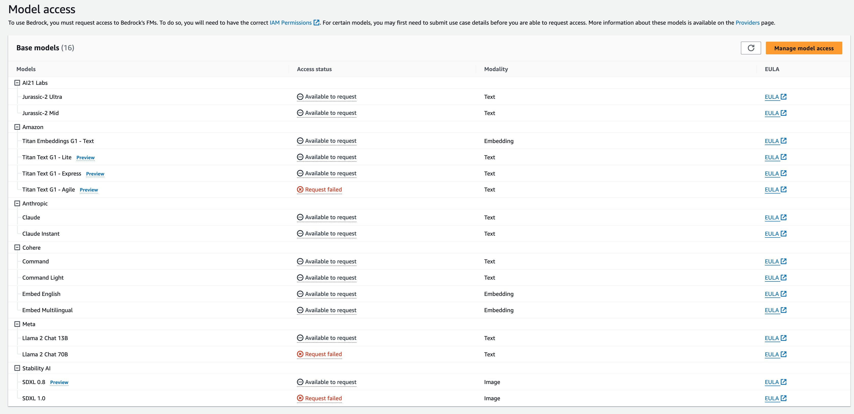The width and height of the screenshot is (854, 414).
Task: Open EULA link for Jurassic-2 Ultra
Action: coord(776,97)
